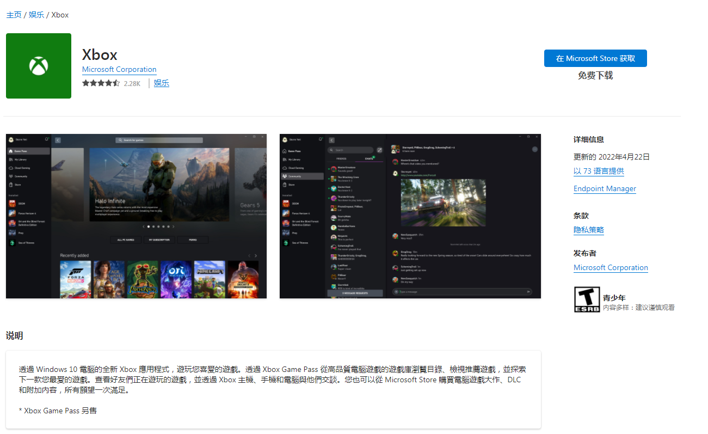This screenshot has width=708, height=434.
Task: Open Microsoft Corporation link under 发布者
Action: 611,267
